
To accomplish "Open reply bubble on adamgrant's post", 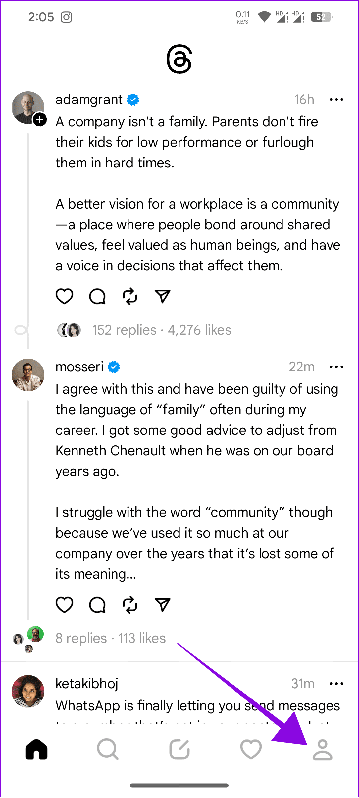I will 97,296.
